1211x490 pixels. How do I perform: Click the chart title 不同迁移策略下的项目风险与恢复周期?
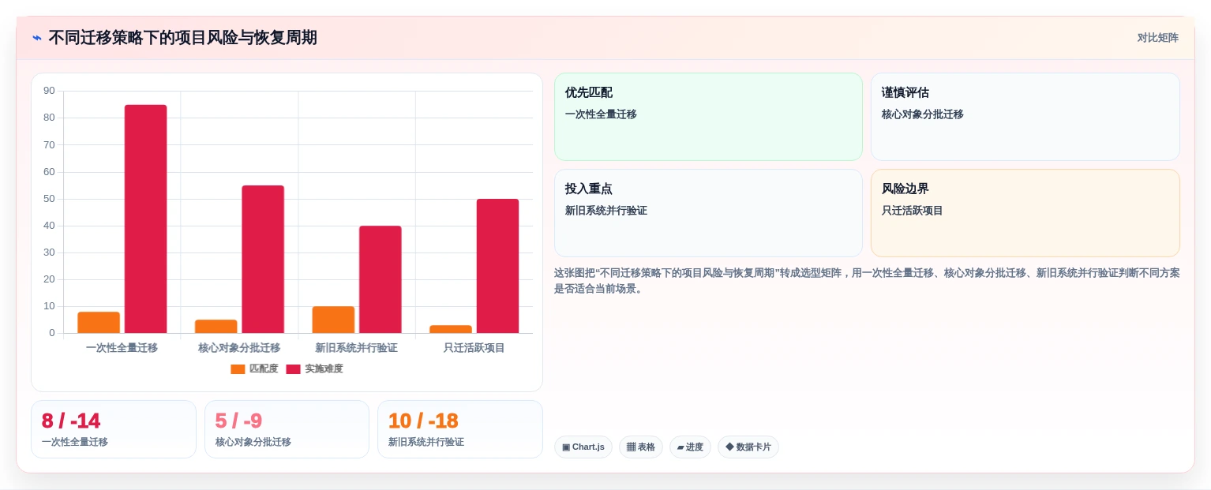click(183, 38)
